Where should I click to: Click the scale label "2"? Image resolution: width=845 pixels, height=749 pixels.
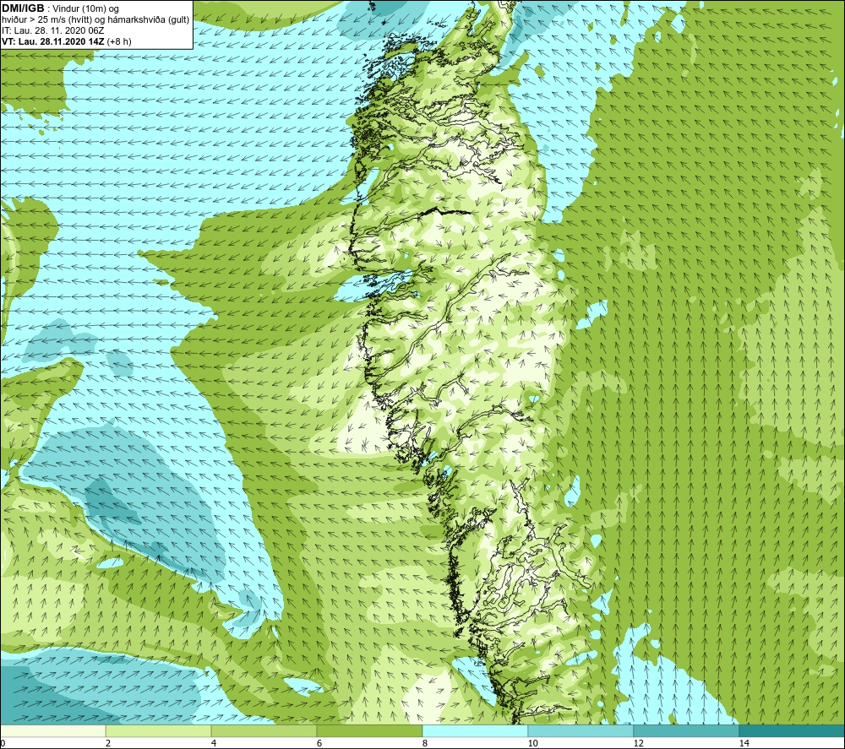[108, 743]
